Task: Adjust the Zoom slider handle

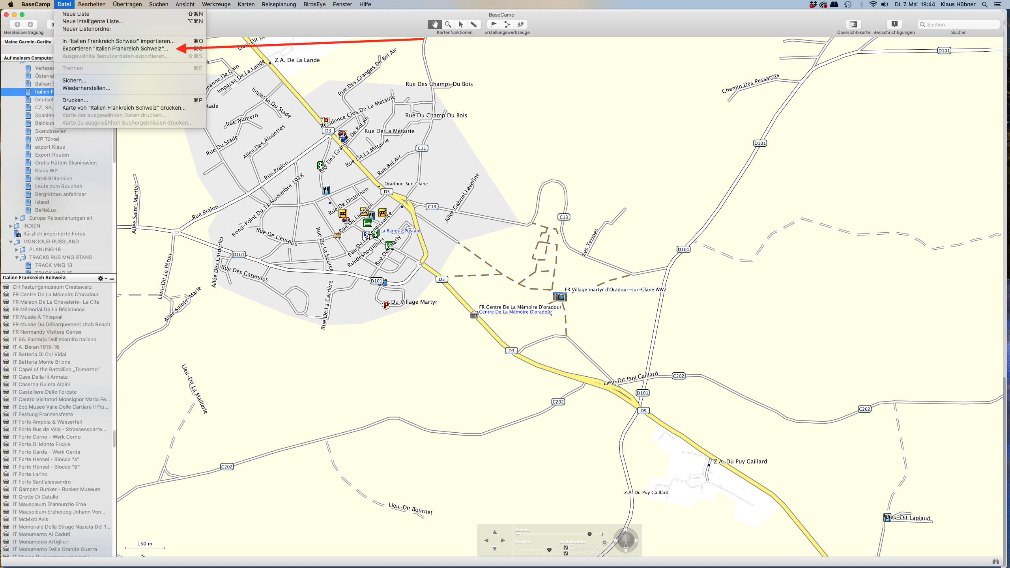Action: click(589, 534)
